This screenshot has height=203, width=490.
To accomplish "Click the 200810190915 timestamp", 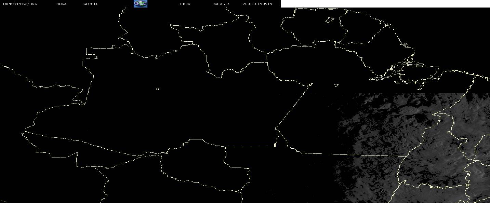I will click(x=257, y=4).
